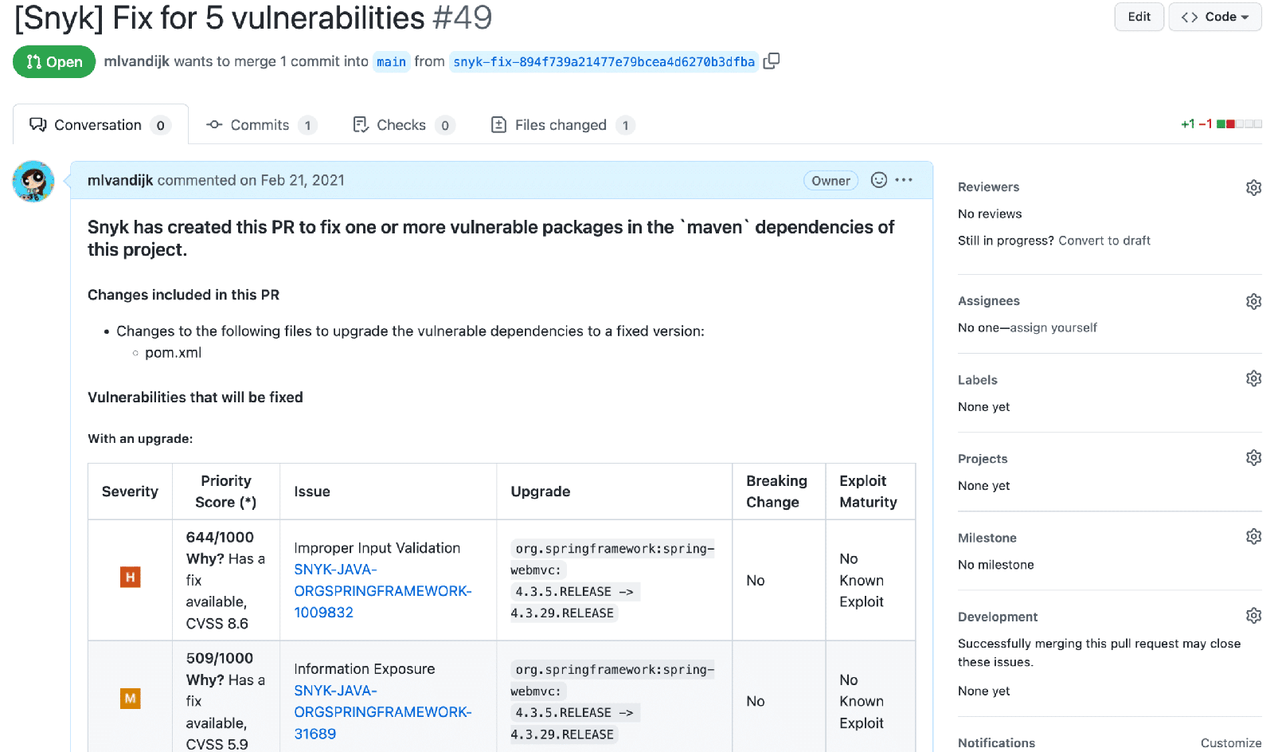Switch to the Conversation tab
This screenshot has width=1274, height=752.
pos(100,125)
